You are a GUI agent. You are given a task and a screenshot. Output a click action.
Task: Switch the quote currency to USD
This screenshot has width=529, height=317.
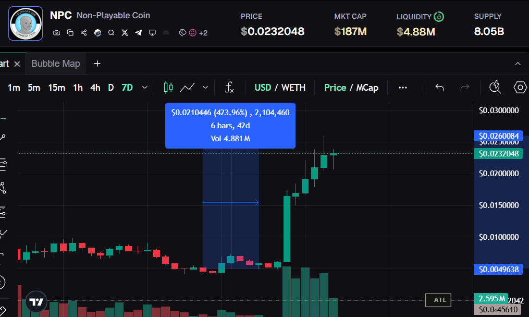coord(263,88)
